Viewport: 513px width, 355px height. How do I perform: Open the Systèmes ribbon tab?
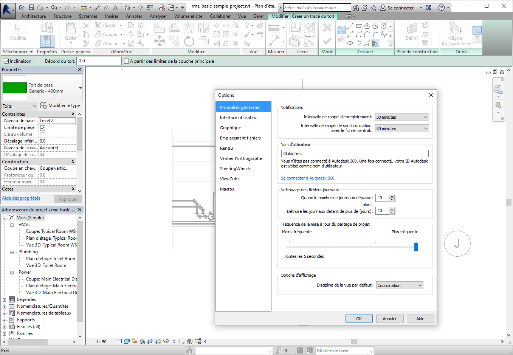(88, 16)
